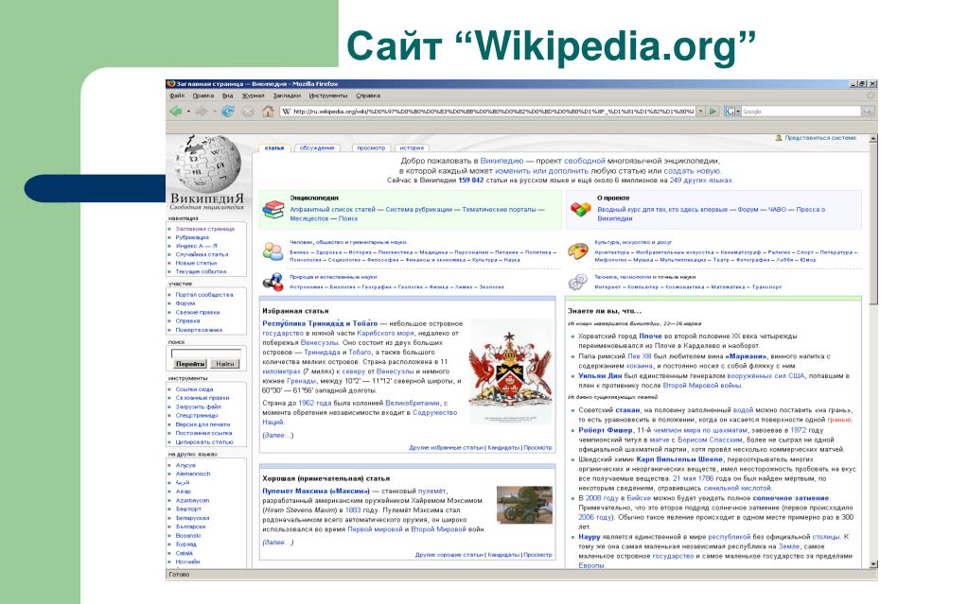
Task: Open the address bar URL dropdown
Action: coord(701,112)
